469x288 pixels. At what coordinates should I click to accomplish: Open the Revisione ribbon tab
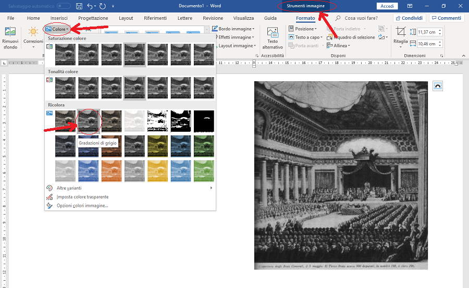pos(213,18)
